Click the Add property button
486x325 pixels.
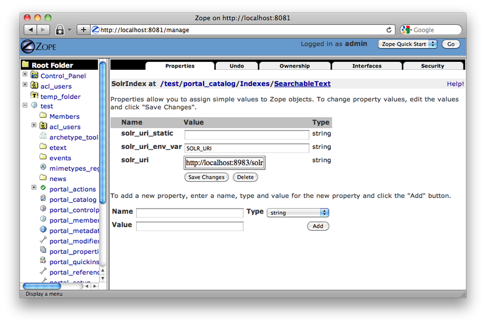[x=318, y=226]
